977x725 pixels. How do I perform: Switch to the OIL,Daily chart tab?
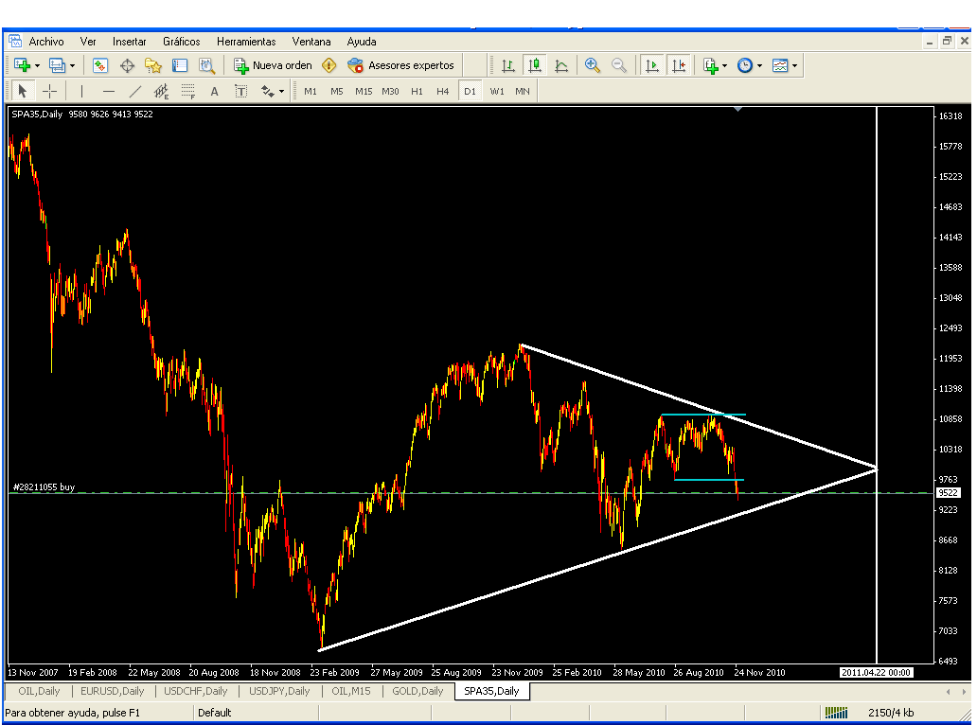tap(39, 691)
